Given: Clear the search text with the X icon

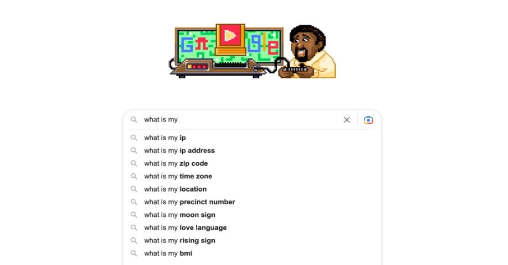Looking at the screenshot, I should (x=347, y=120).
